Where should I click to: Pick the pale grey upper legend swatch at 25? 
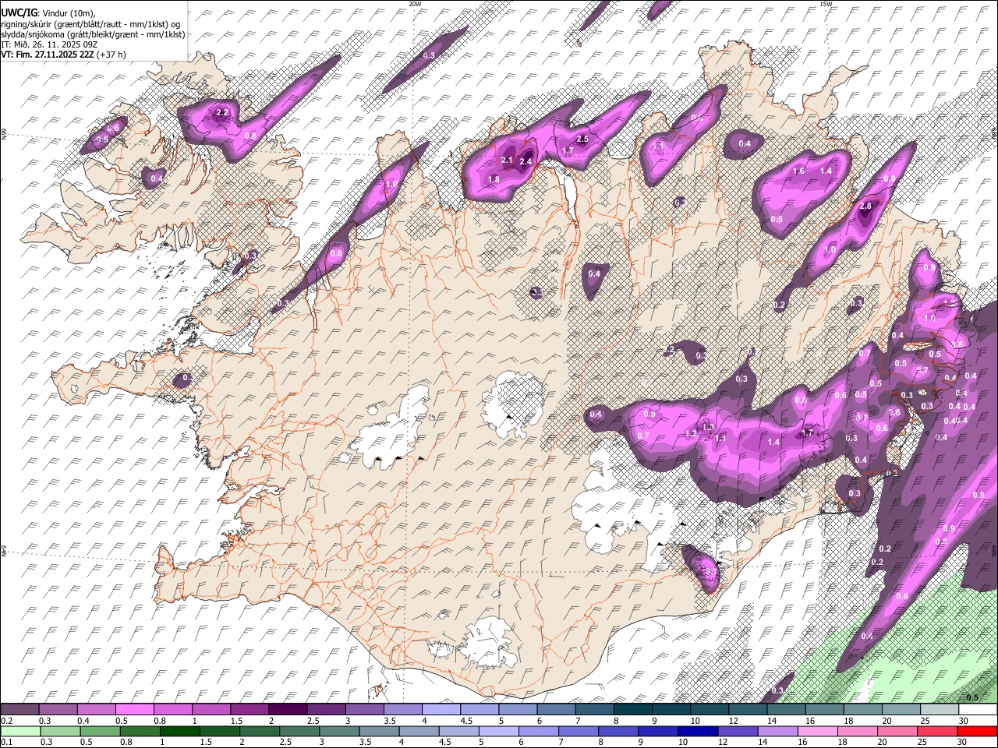tap(940, 710)
